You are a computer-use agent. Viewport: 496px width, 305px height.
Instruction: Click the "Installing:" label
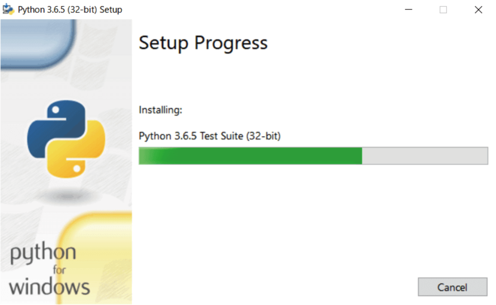click(160, 110)
